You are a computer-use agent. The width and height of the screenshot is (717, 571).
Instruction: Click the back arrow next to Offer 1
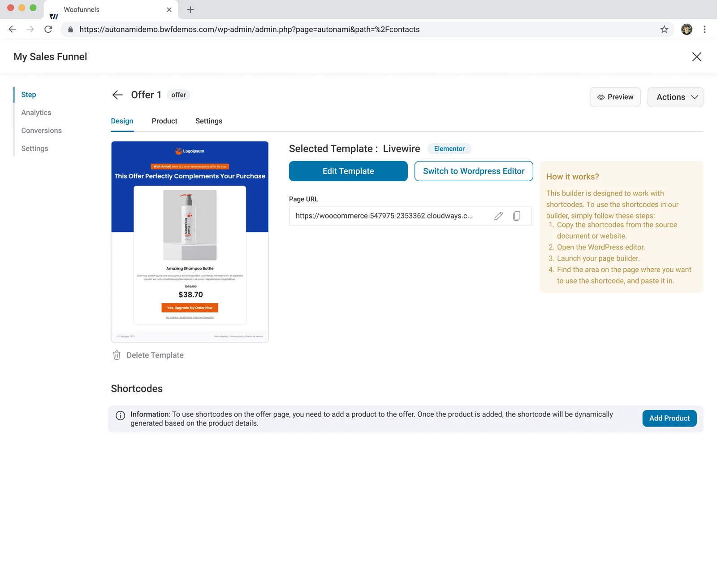pyautogui.click(x=117, y=95)
